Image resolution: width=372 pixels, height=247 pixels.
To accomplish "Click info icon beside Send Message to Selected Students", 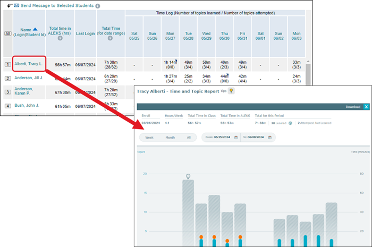I will pos(97,6).
